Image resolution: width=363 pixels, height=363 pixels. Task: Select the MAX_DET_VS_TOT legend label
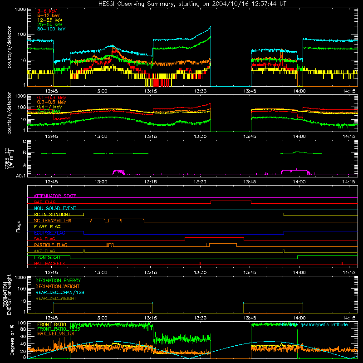point(56,334)
